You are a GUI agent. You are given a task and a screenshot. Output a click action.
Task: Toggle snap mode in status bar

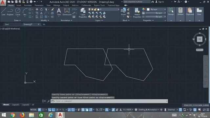[43, 110]
